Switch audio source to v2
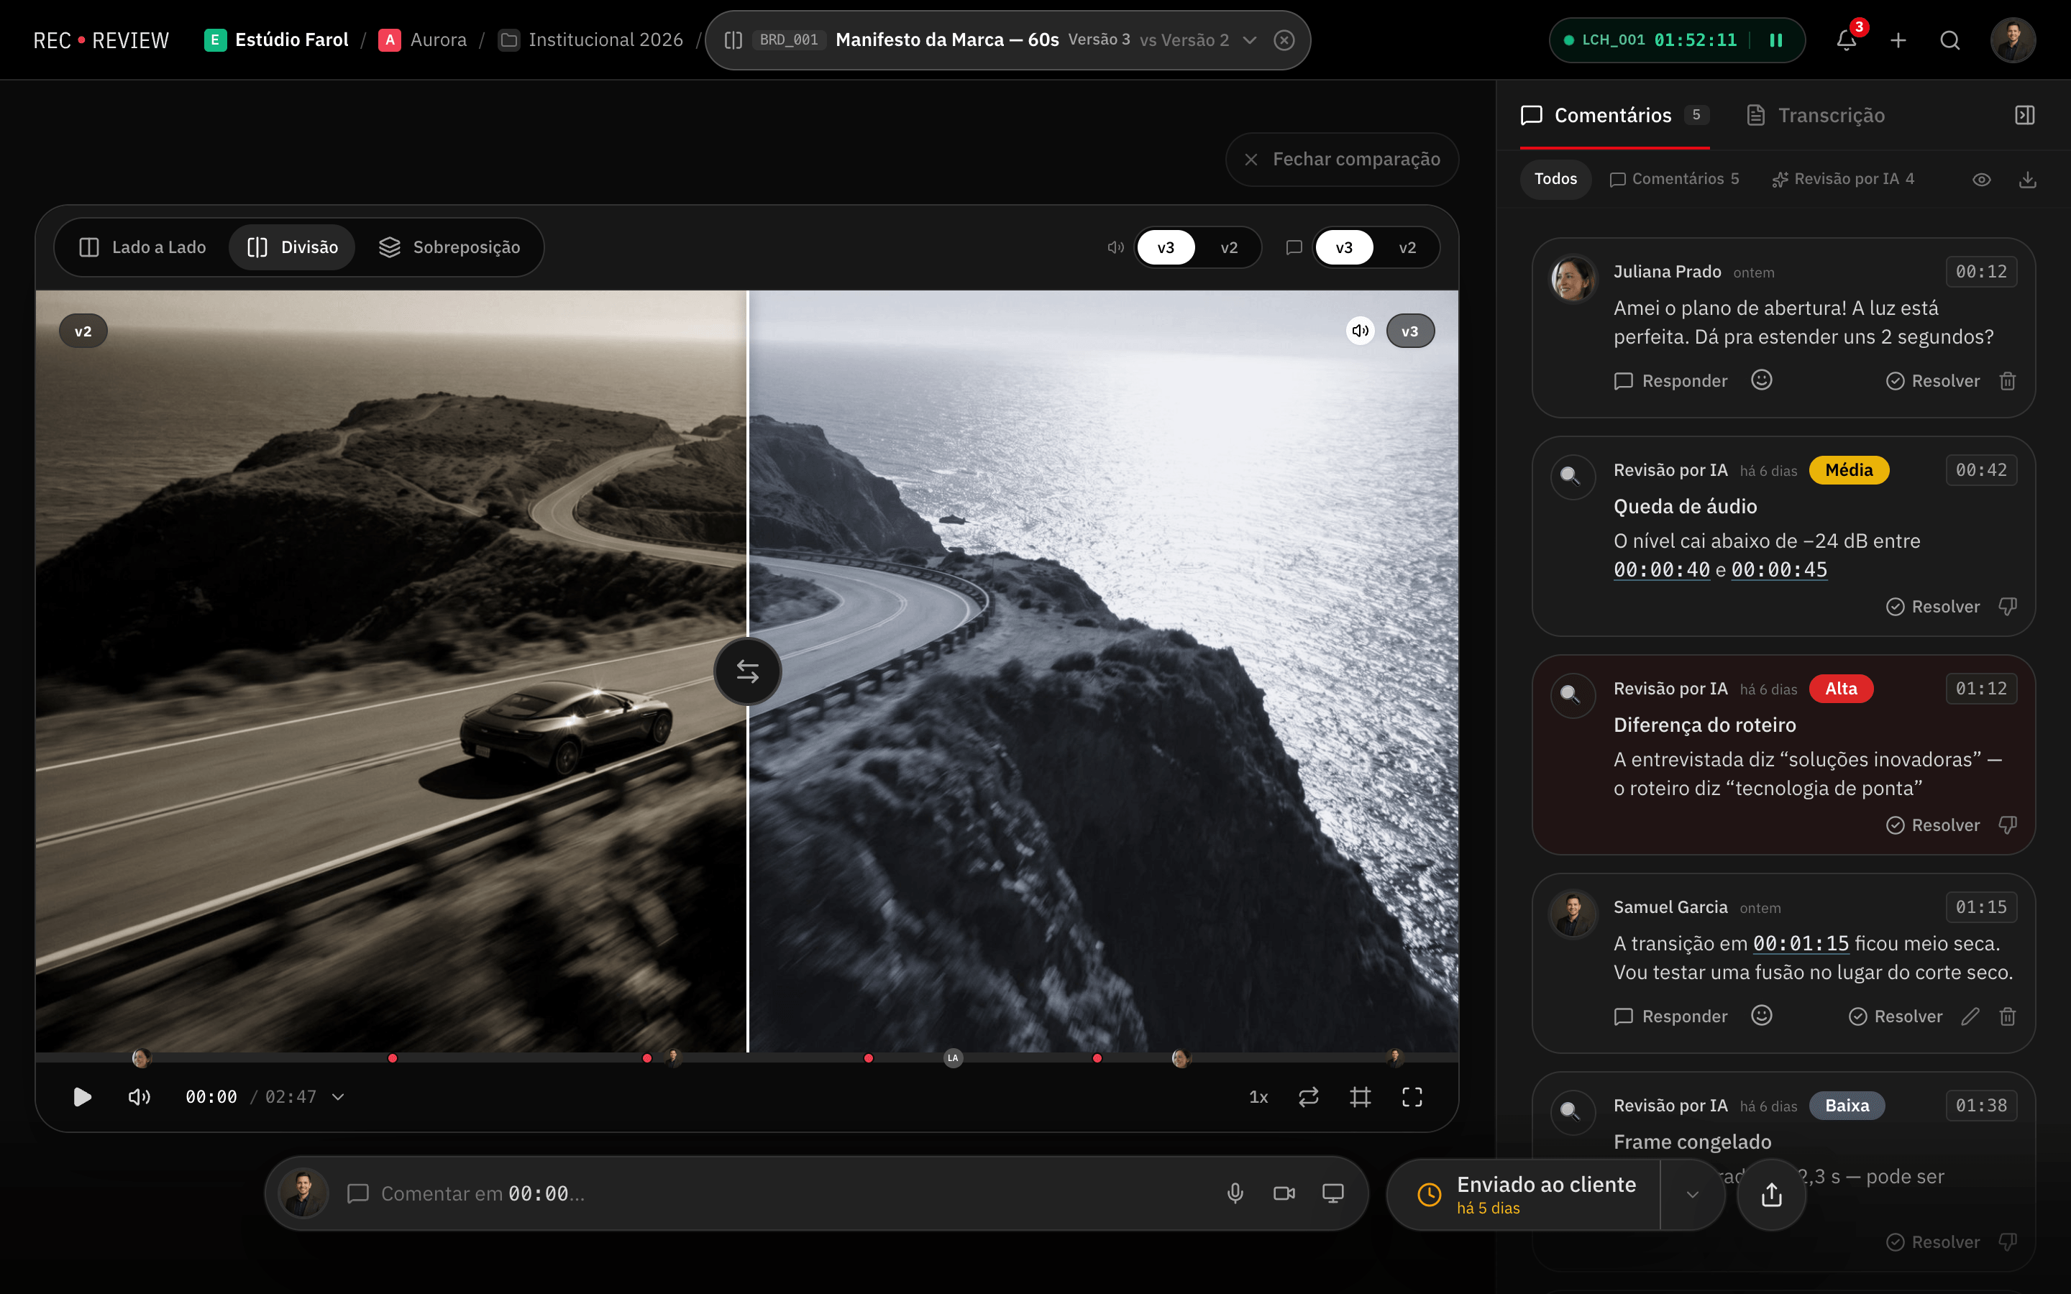2071x1294 pixels. (x=1229, y=247)
